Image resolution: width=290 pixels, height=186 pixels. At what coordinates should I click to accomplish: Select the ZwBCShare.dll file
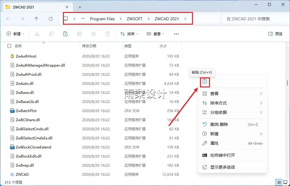point(28,120)
